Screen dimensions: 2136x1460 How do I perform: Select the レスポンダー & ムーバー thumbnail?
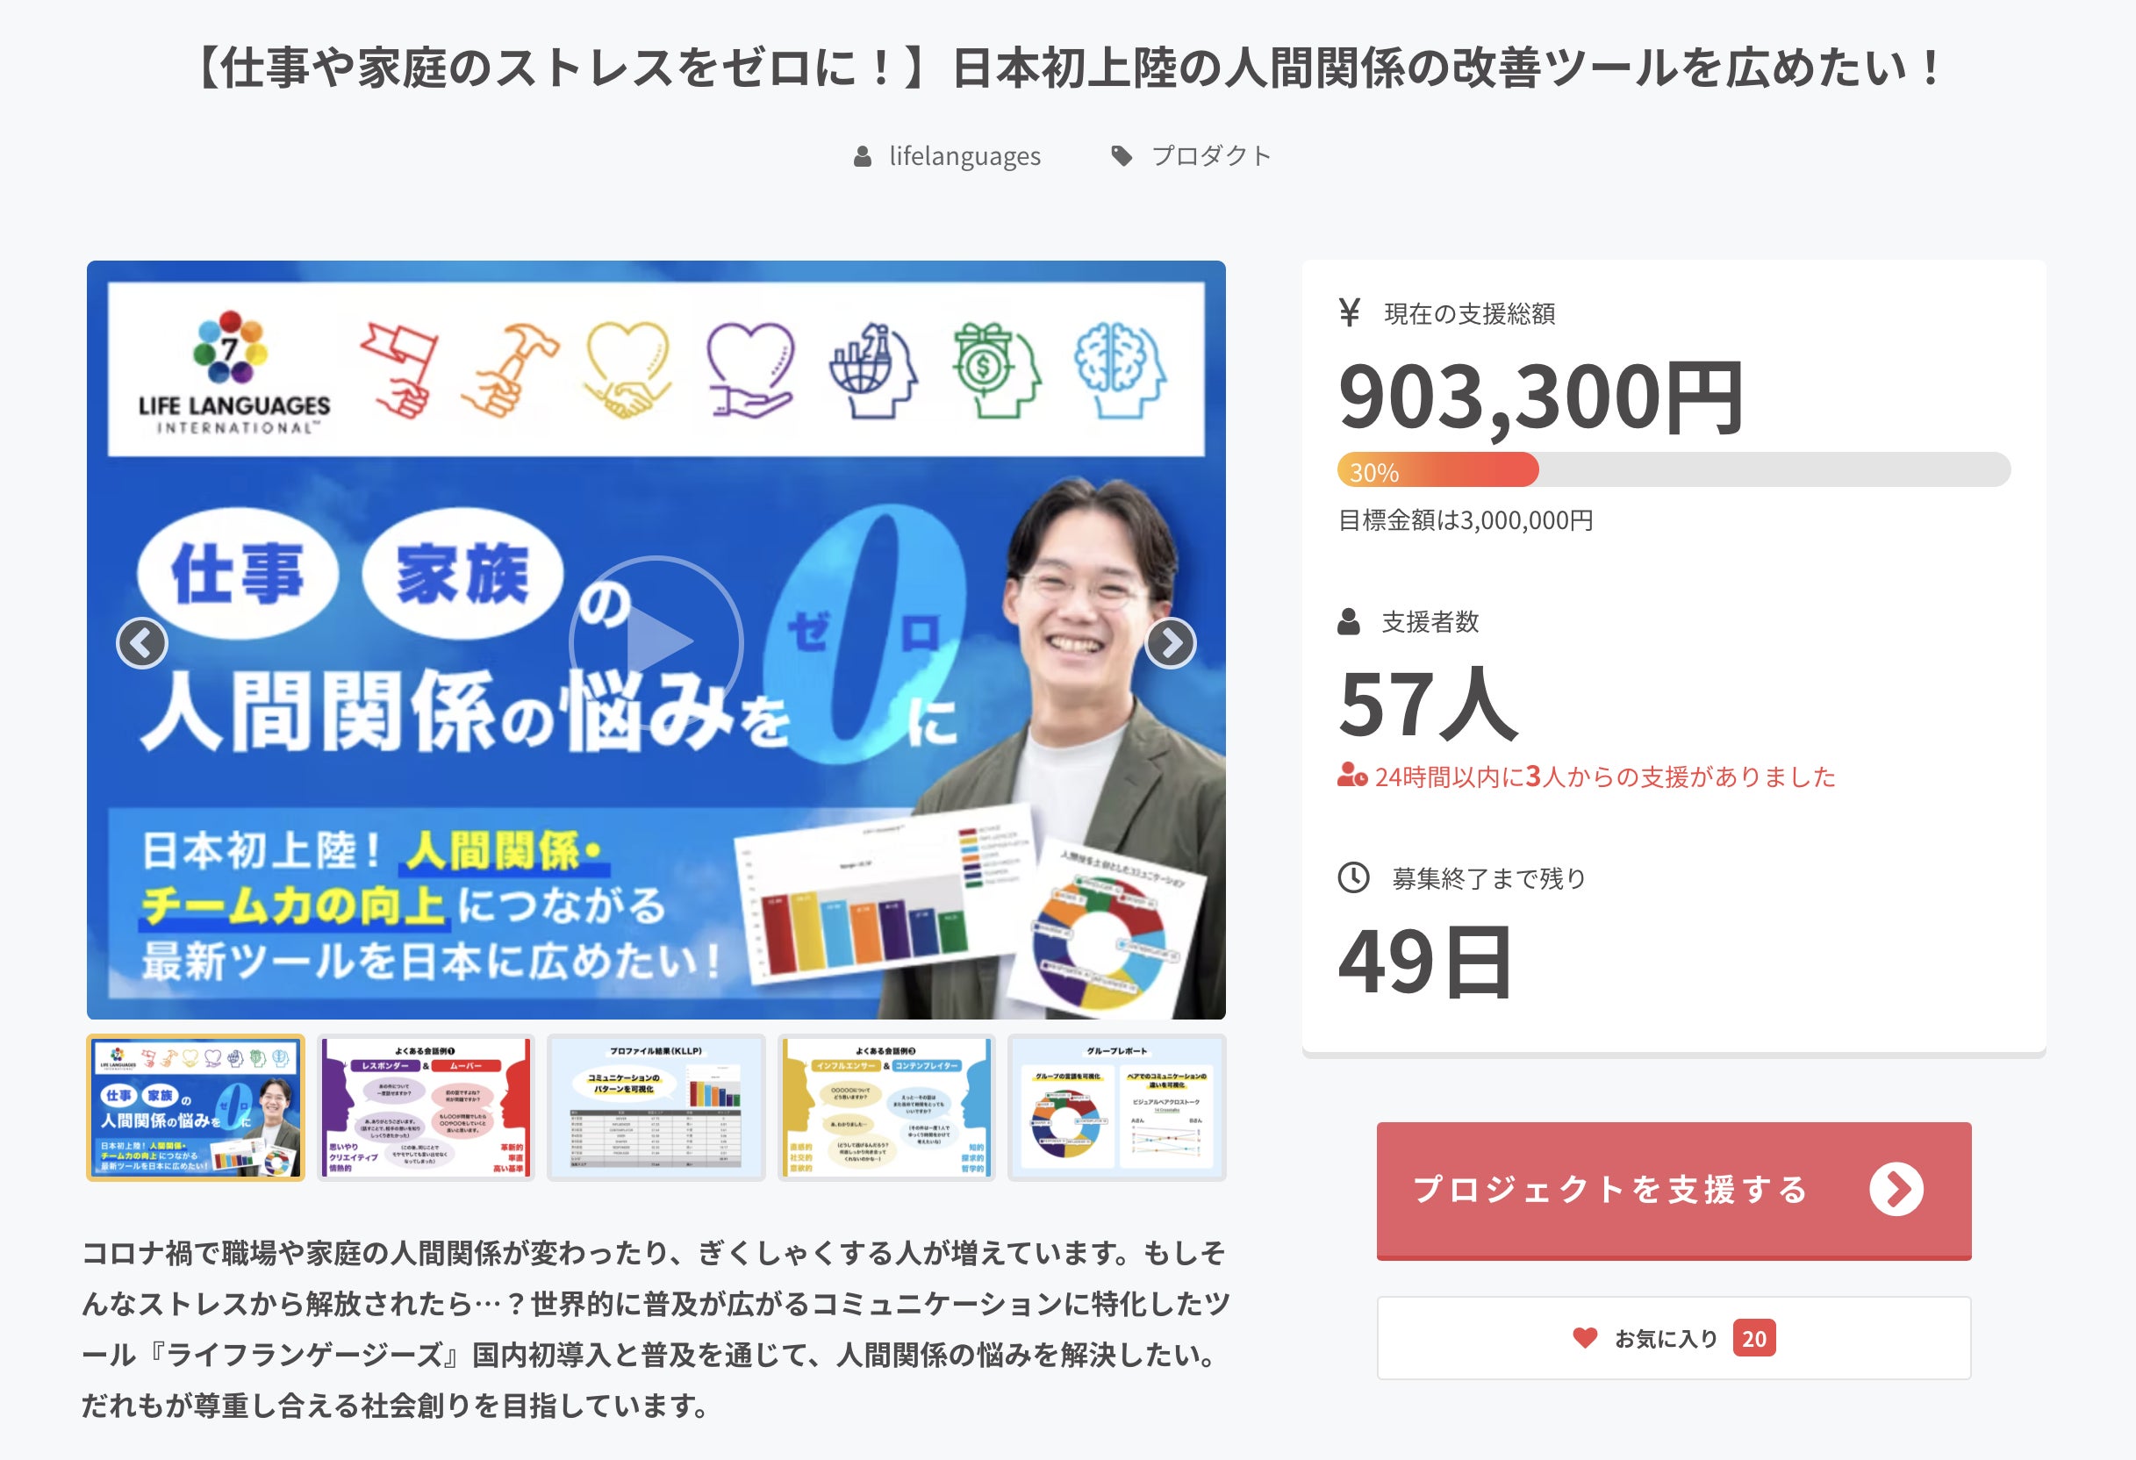426,1107
